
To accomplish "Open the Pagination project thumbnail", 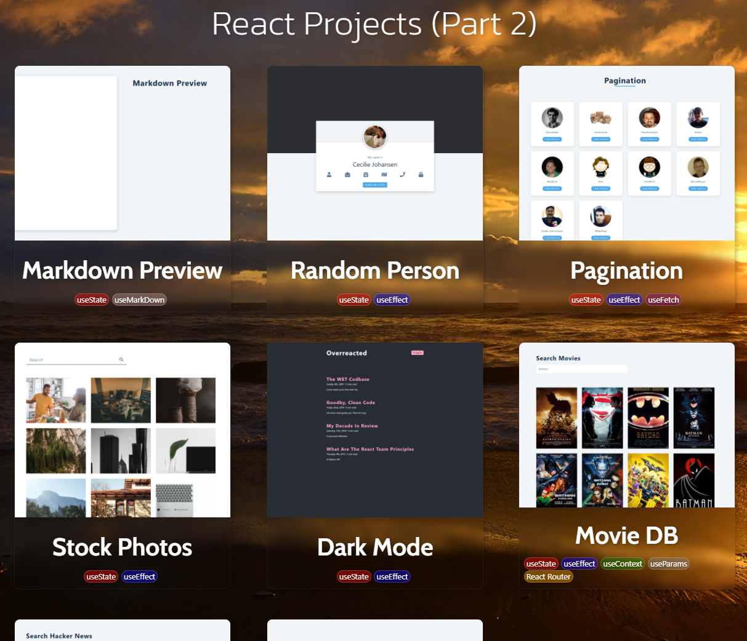I will coord(627,153).
